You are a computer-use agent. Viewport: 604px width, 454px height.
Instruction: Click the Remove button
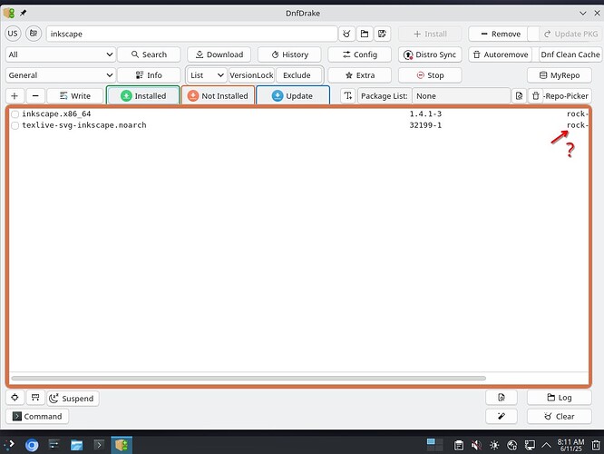pyautogui.click(x=501, y=34)
